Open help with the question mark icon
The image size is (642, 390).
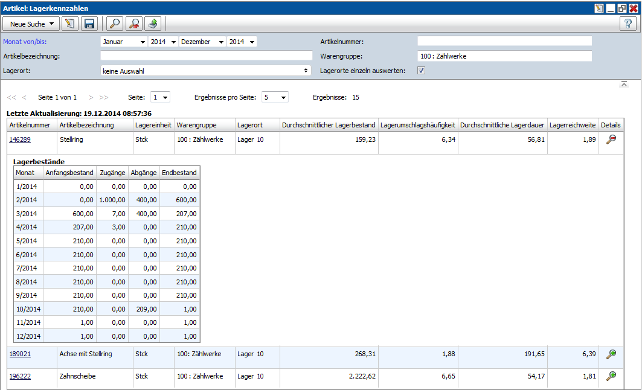[628, 24]
